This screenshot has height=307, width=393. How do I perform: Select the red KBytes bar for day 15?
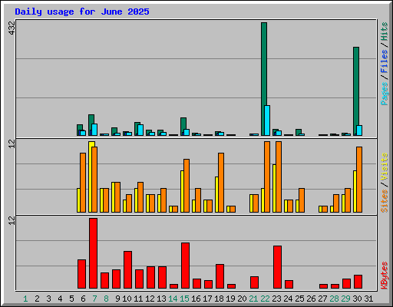pos(185,266)
